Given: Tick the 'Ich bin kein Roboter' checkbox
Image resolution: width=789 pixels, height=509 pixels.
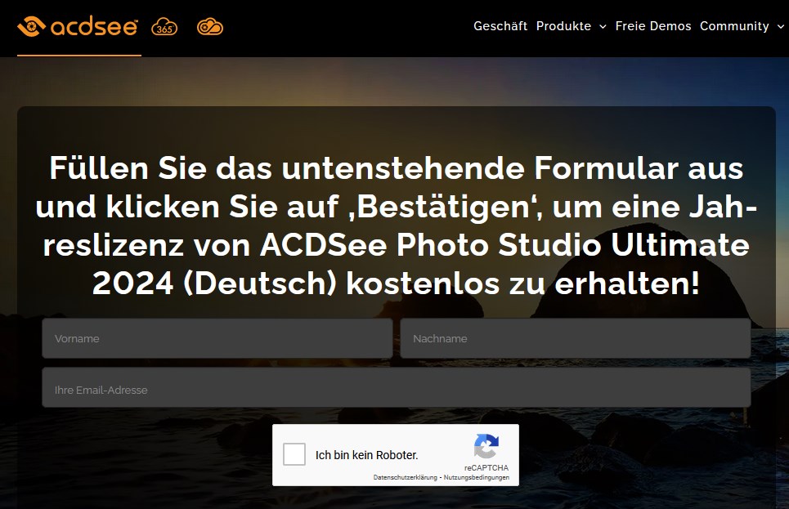Looking at the screenshot, I should tap(294, 454).
